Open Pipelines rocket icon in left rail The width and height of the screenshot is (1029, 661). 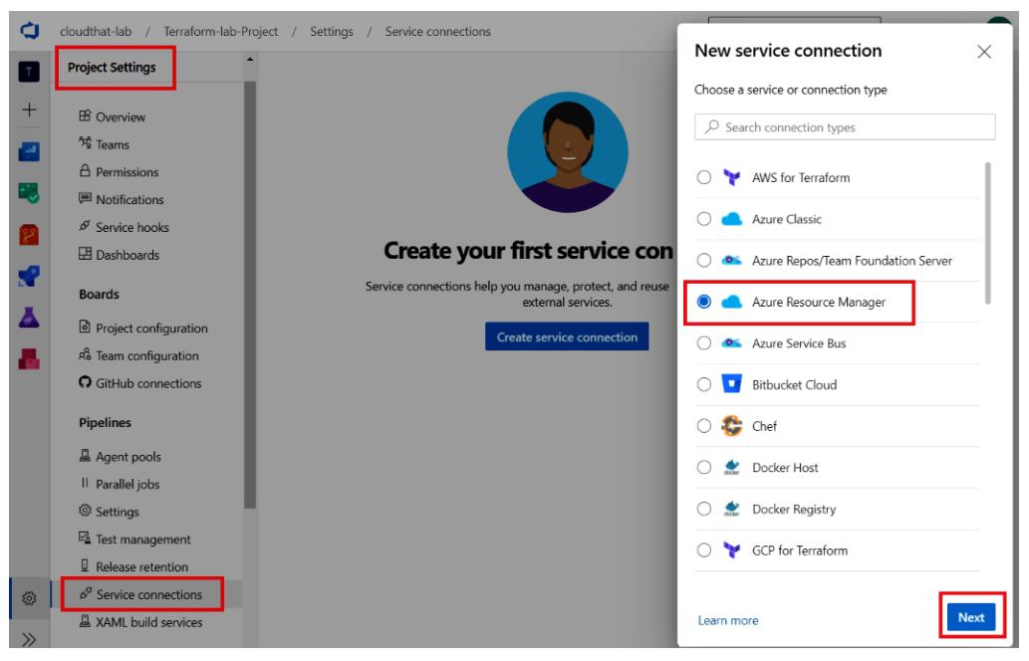click(x=29, y=276)
